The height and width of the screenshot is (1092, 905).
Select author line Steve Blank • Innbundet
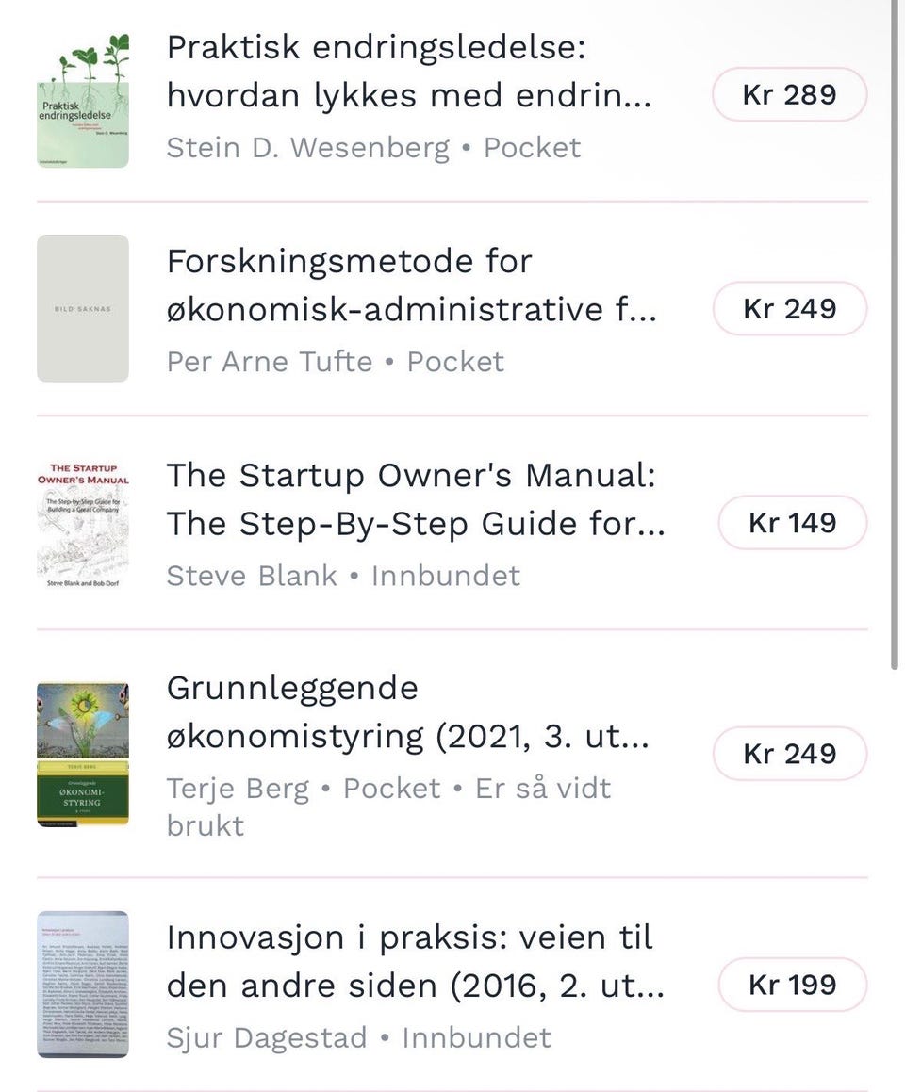click(x=343, y=576)
